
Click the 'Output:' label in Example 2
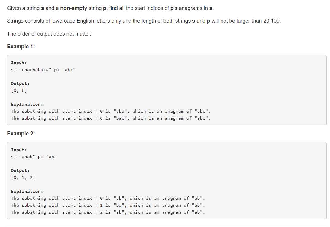coord(20,170)
